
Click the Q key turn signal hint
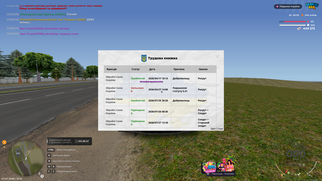tap(49, 166)
